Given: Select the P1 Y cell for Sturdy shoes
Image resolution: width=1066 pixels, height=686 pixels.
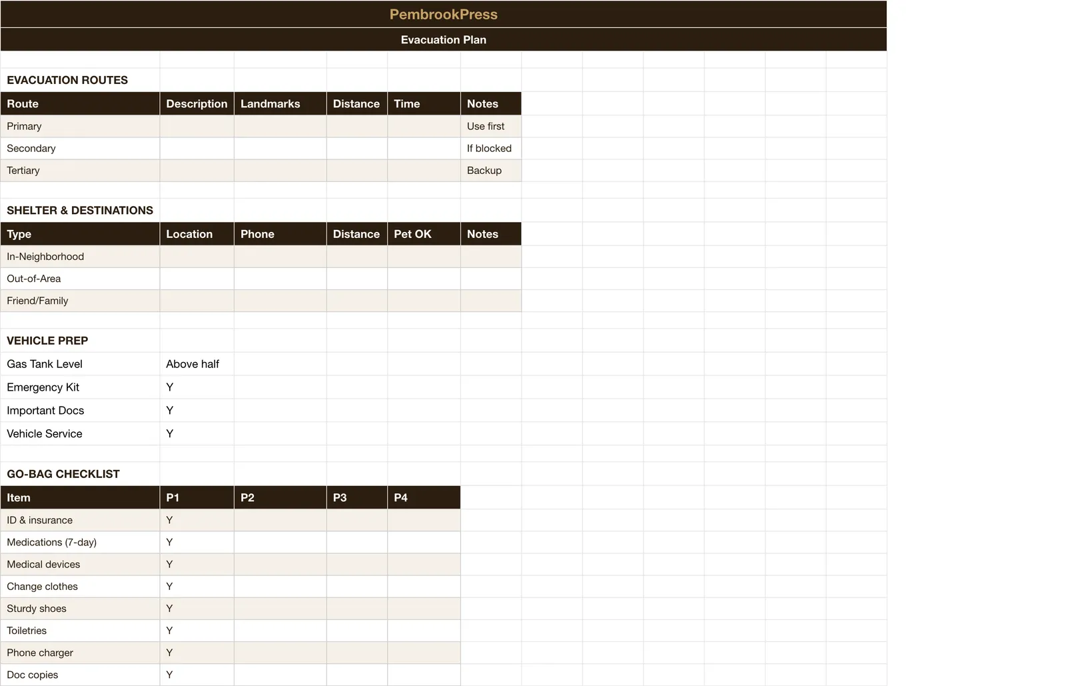Looking at the screenshot, I should [197, 609].
